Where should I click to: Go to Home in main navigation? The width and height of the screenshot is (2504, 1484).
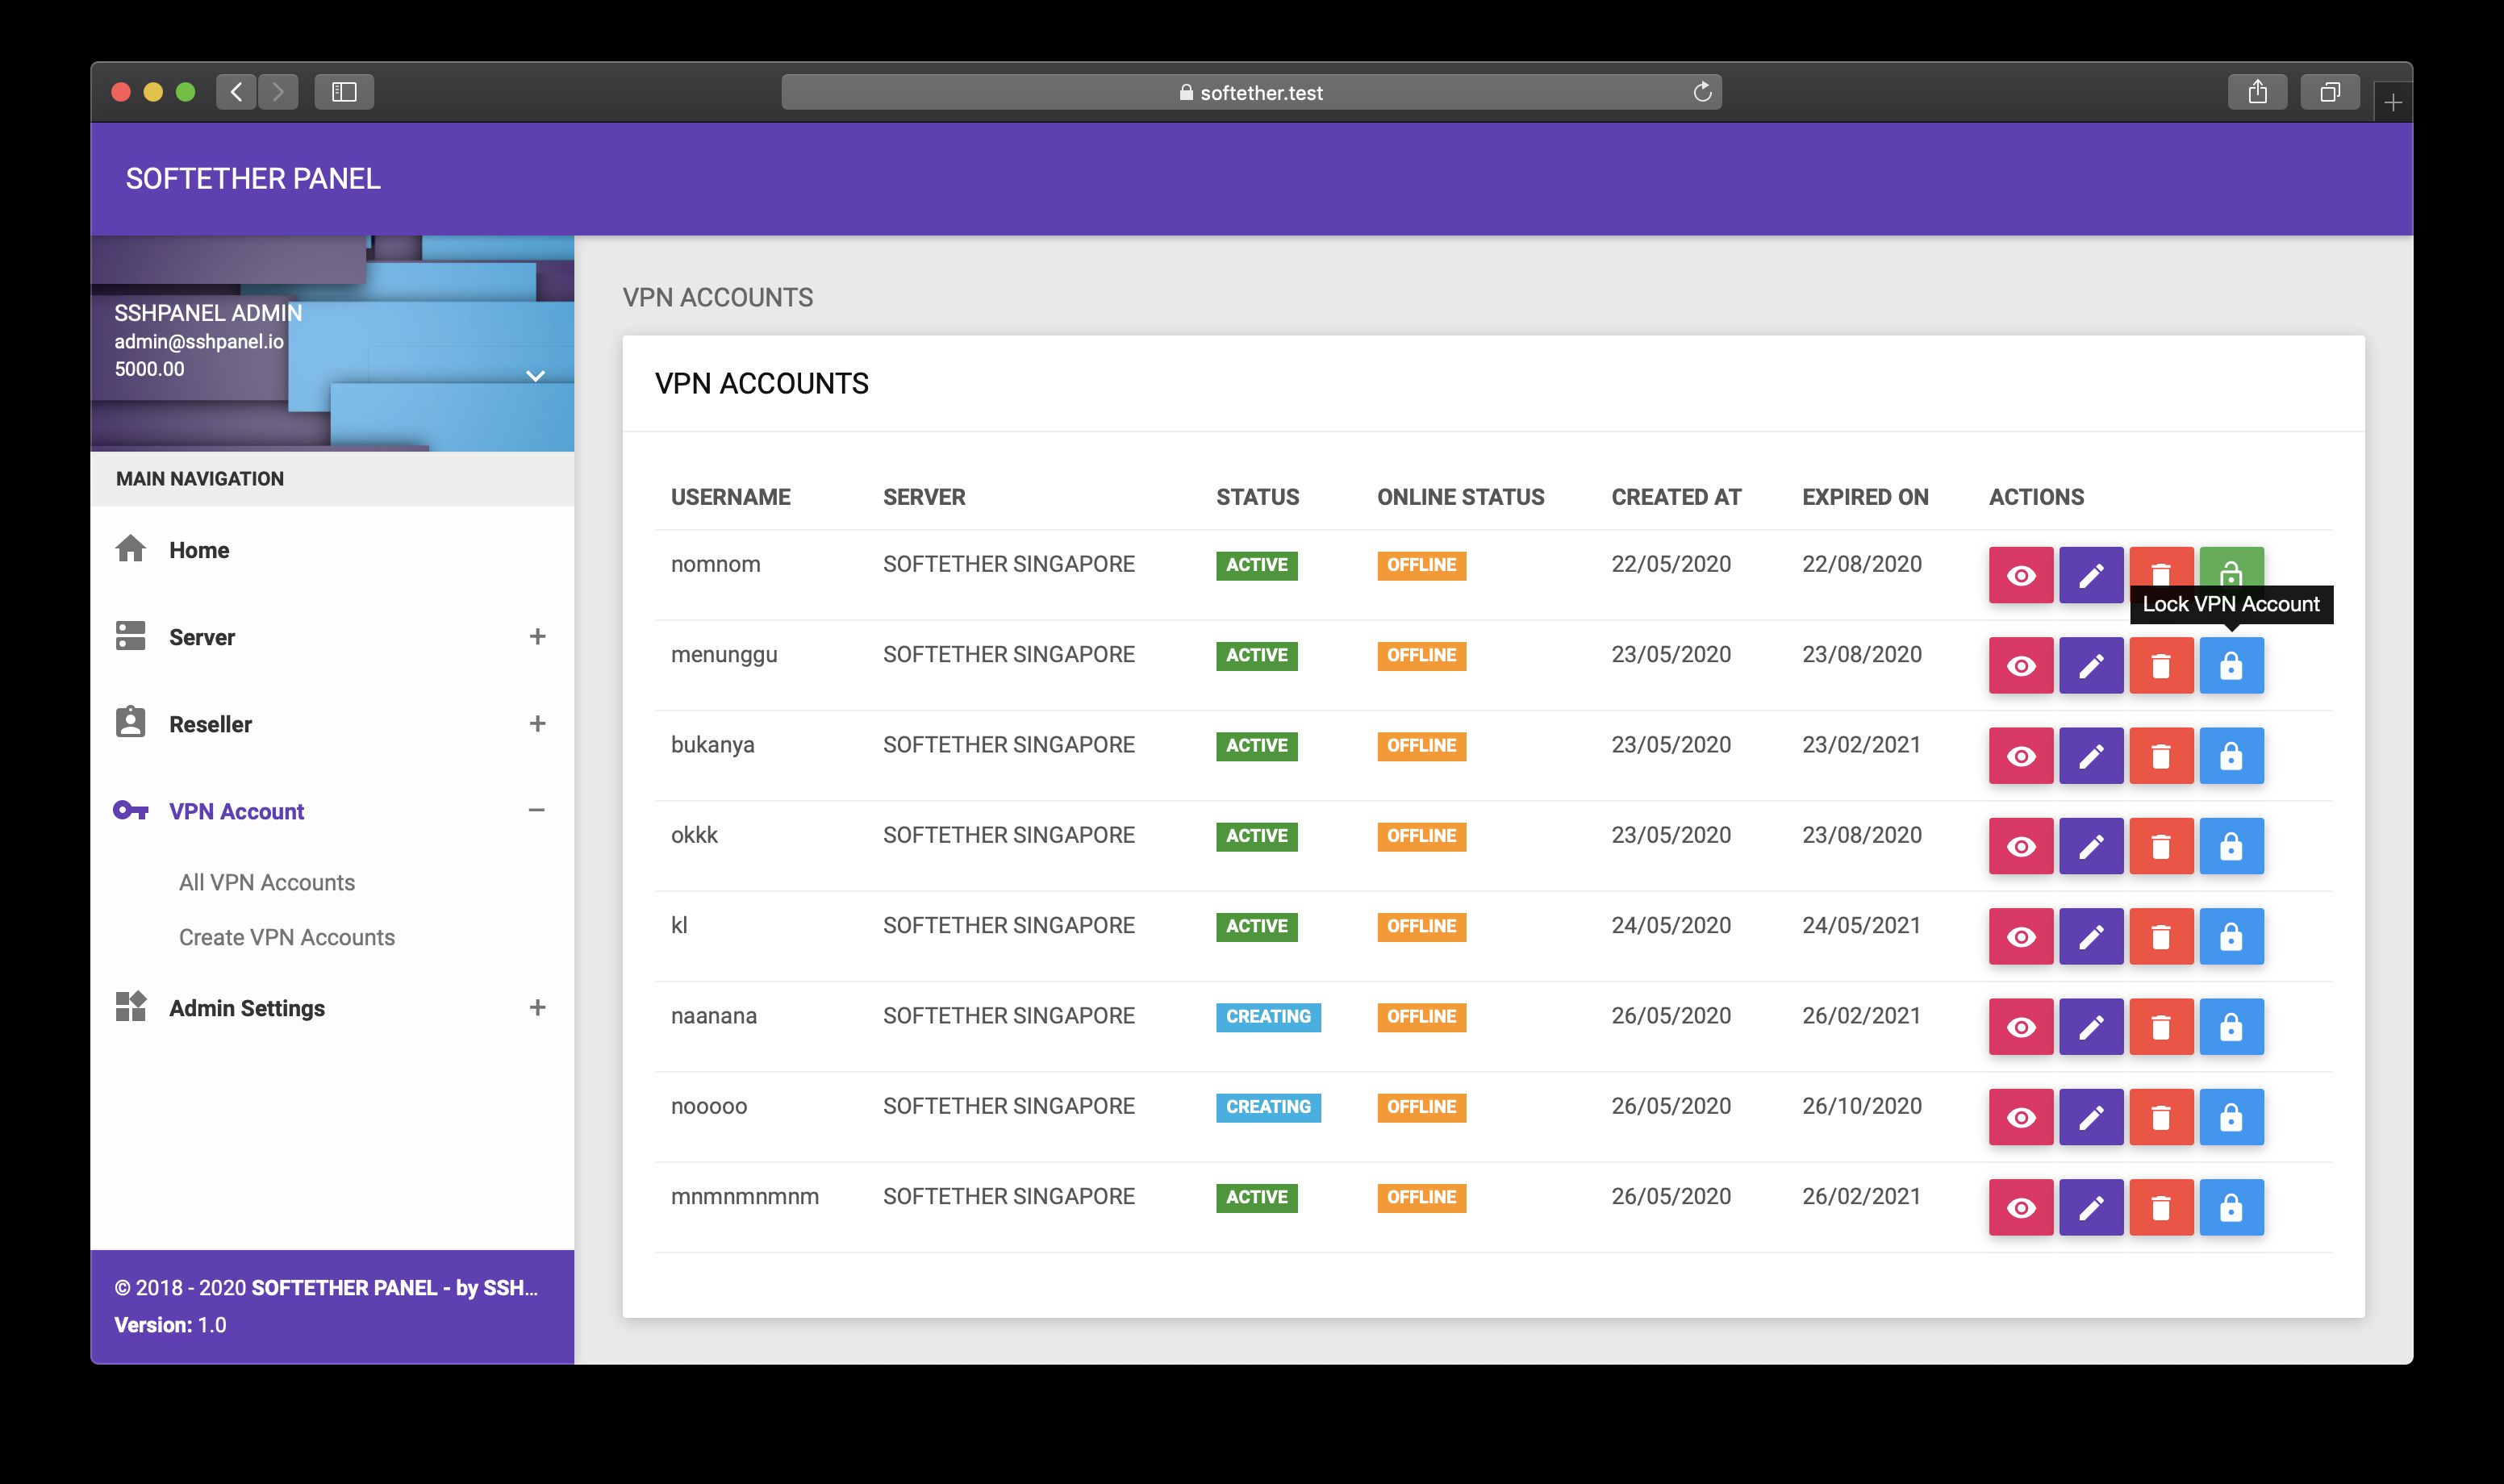click(199, 550)
